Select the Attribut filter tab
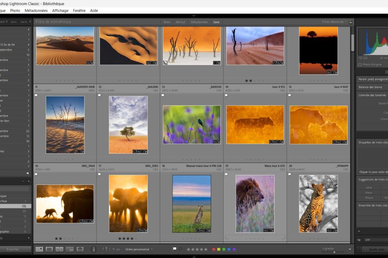388x258 pixels. 181,22
